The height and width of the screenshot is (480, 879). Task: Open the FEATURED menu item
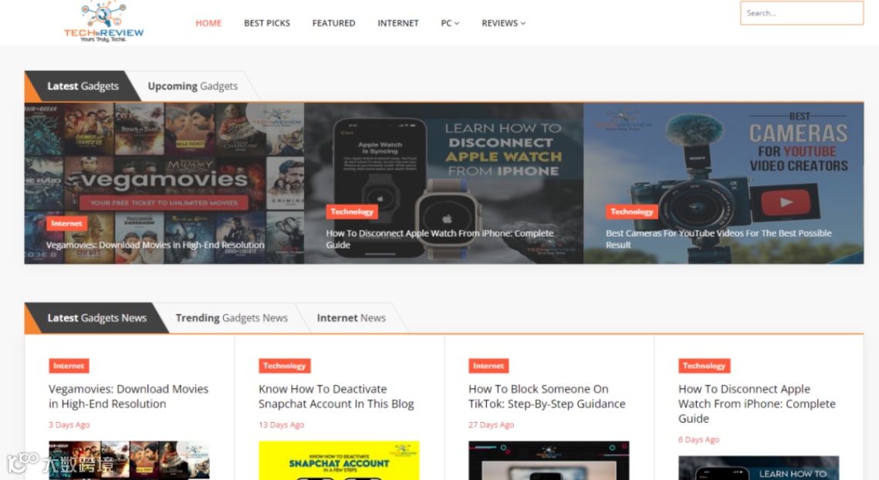tap(333, 23)
